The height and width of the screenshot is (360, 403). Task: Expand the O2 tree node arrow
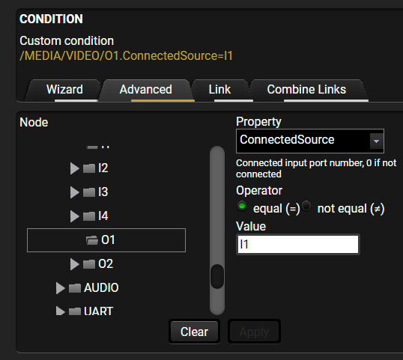(x=74, y=264)
